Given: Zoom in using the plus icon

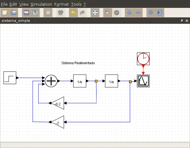Looking at the screenshot, I should [x=129, y=13].
